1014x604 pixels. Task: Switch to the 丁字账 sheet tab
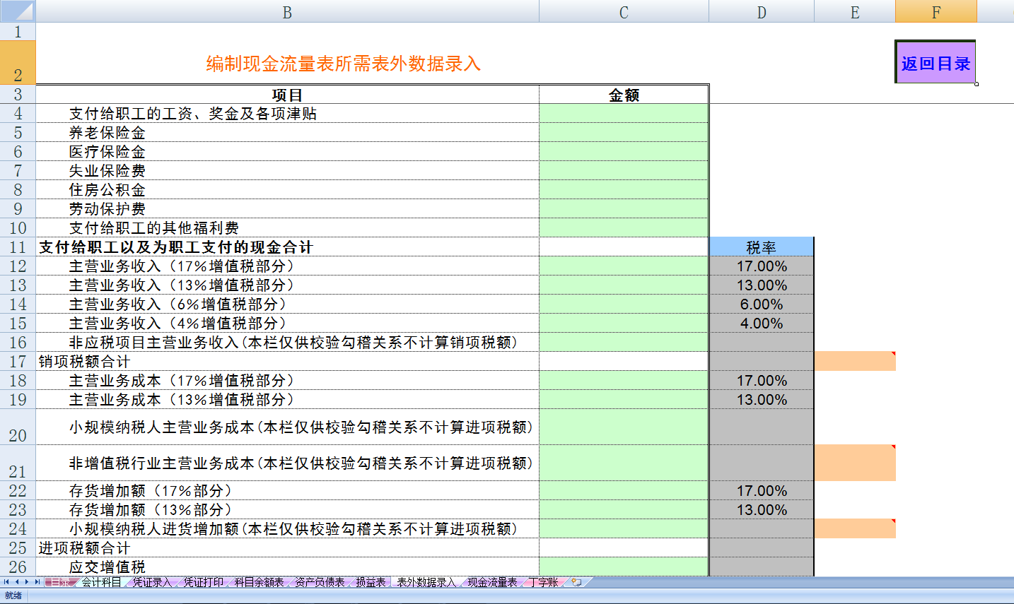[543, 582]
